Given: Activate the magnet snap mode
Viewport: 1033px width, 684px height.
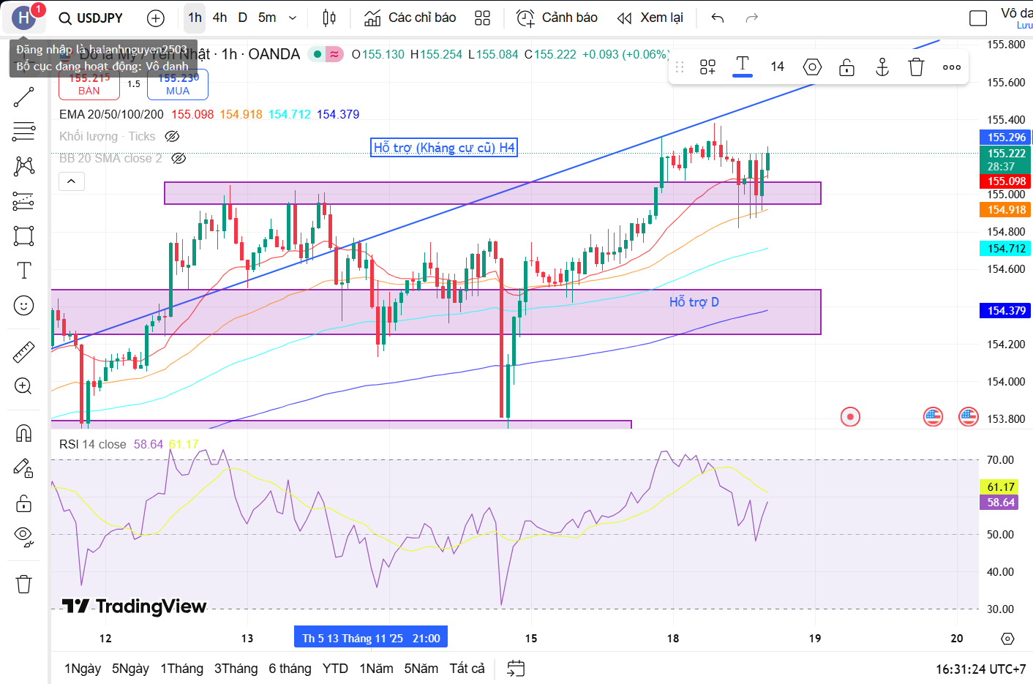Looking at the screenshot, I should [x=23, y=434].
